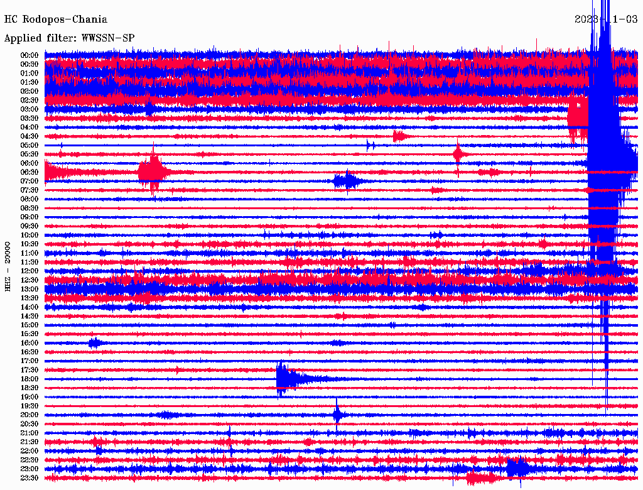This screenshot has height=490, width=643.
Task: Click the red burst on the 04:30 trace
Action: point(400,136)
